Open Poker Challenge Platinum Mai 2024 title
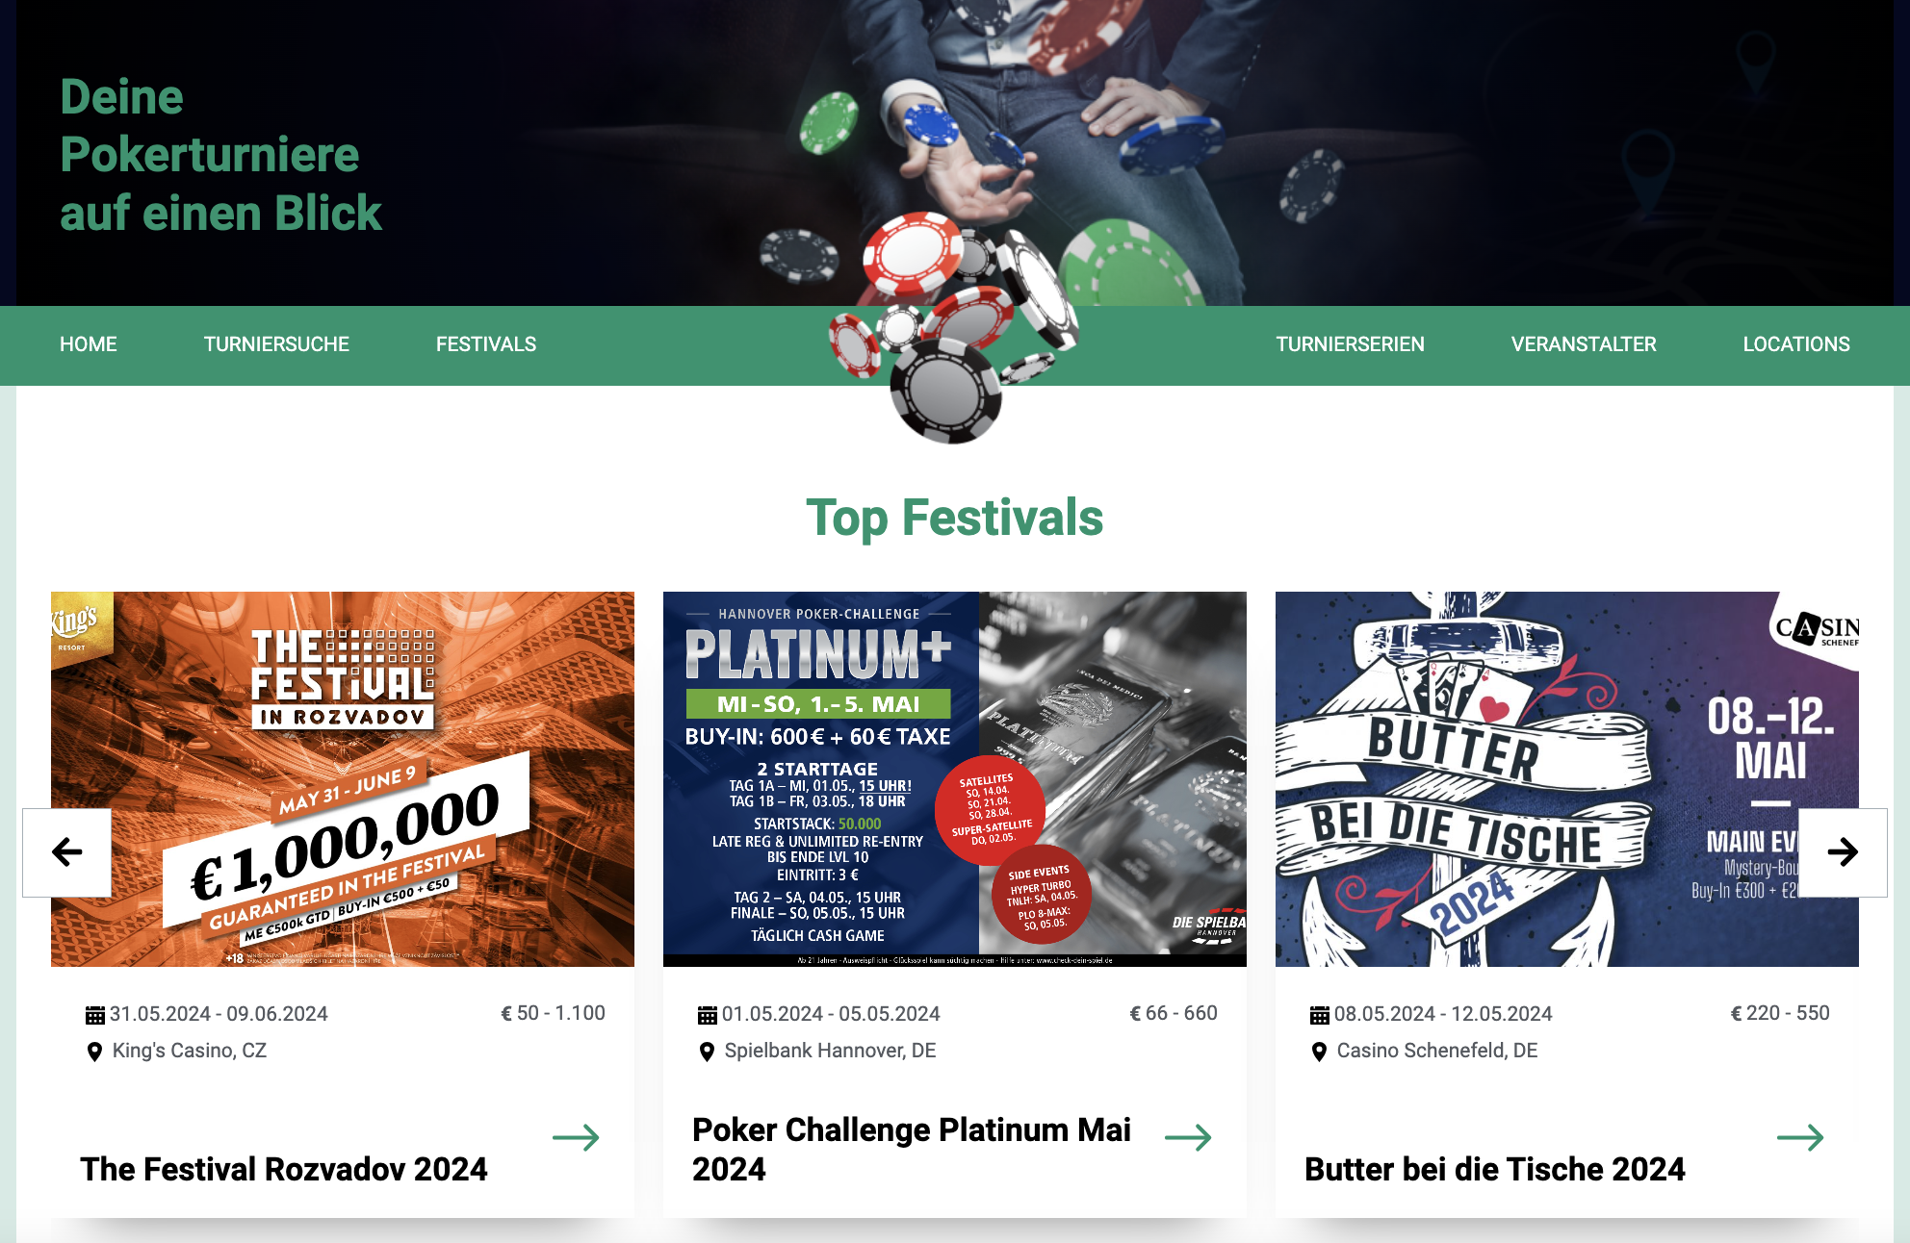This screenshot has width=1910, height=1243. pos(912,1150)
